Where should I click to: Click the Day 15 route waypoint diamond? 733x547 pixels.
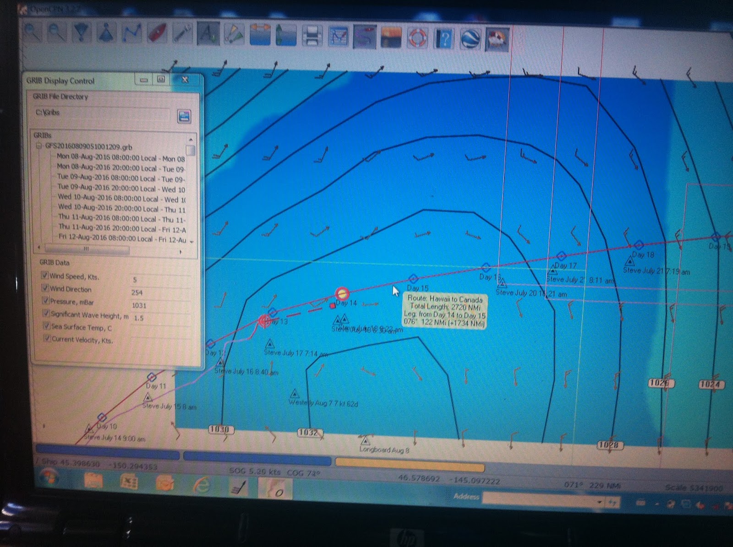pos(413,278)
